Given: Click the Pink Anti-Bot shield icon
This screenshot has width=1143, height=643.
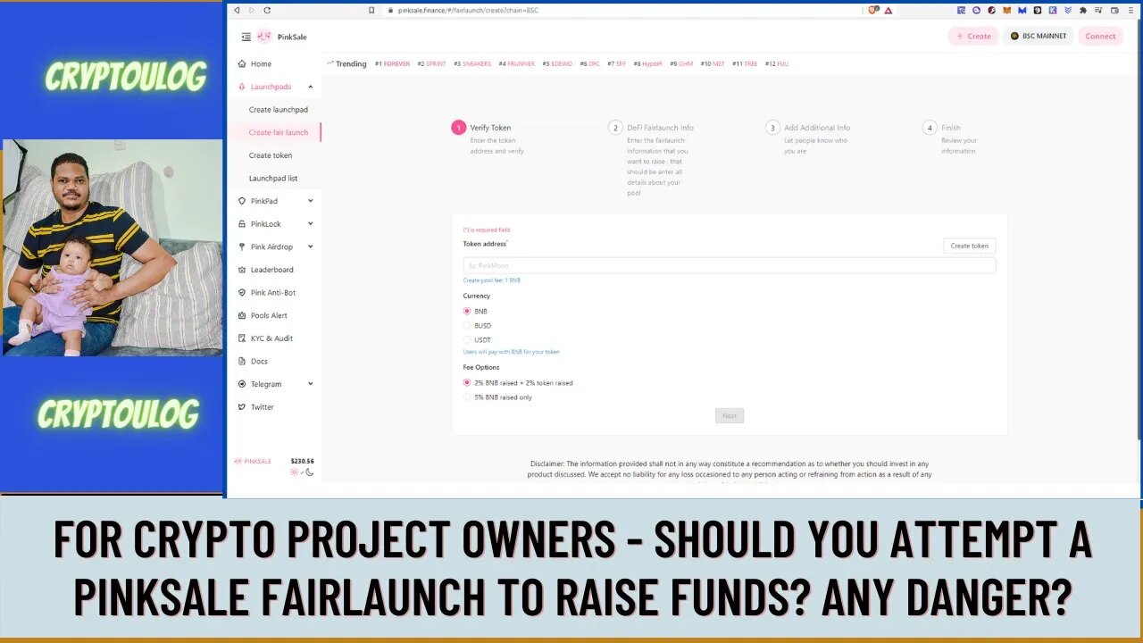Looking at the screenshot, I should 242,293.
